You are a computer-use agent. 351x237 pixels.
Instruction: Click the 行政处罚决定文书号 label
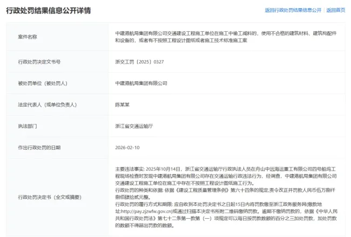(39, 62)
